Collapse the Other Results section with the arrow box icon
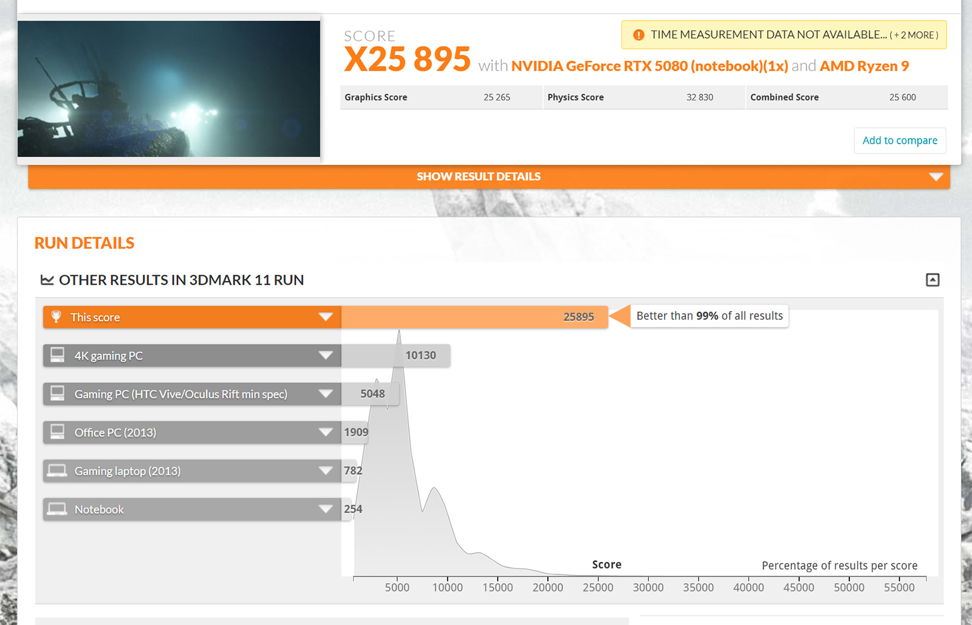Screen dimensions: 972x625 point(933,280)
